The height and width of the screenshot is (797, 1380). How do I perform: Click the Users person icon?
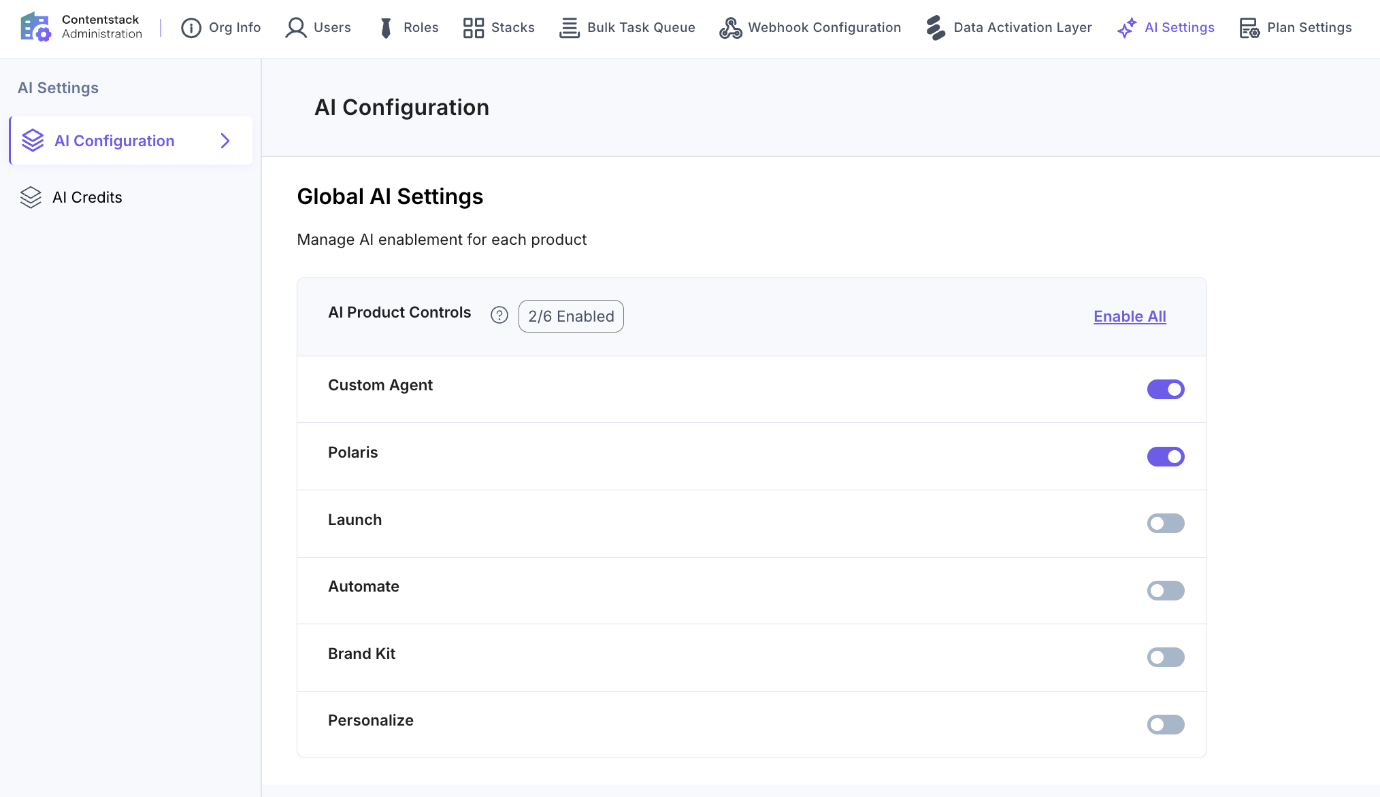(x=296, y=28)
